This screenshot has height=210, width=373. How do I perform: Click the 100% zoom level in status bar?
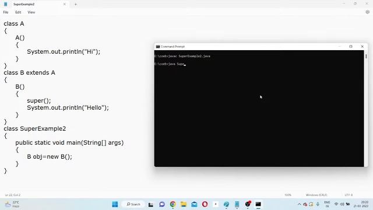pyautogui.click(x=288, y=195)
